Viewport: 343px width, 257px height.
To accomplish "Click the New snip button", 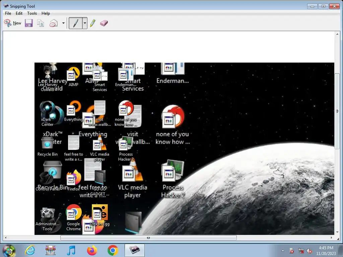I will pos(12,23).
